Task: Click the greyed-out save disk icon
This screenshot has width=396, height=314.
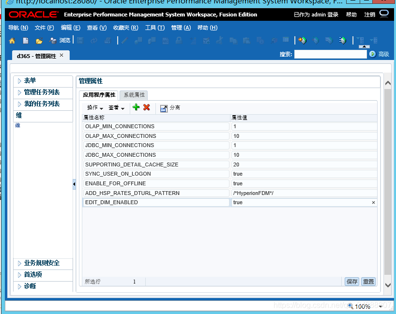Action: click(x=80, y=40)
